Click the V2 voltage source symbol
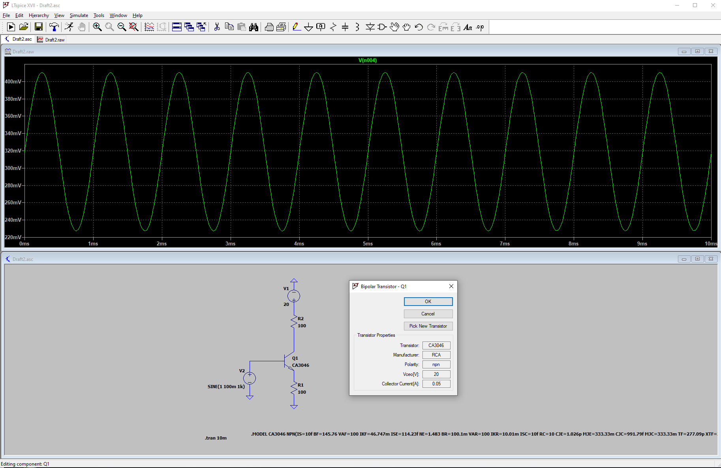Image resolution: width=721 pixels, height=468 pixels. click(250, 378)
